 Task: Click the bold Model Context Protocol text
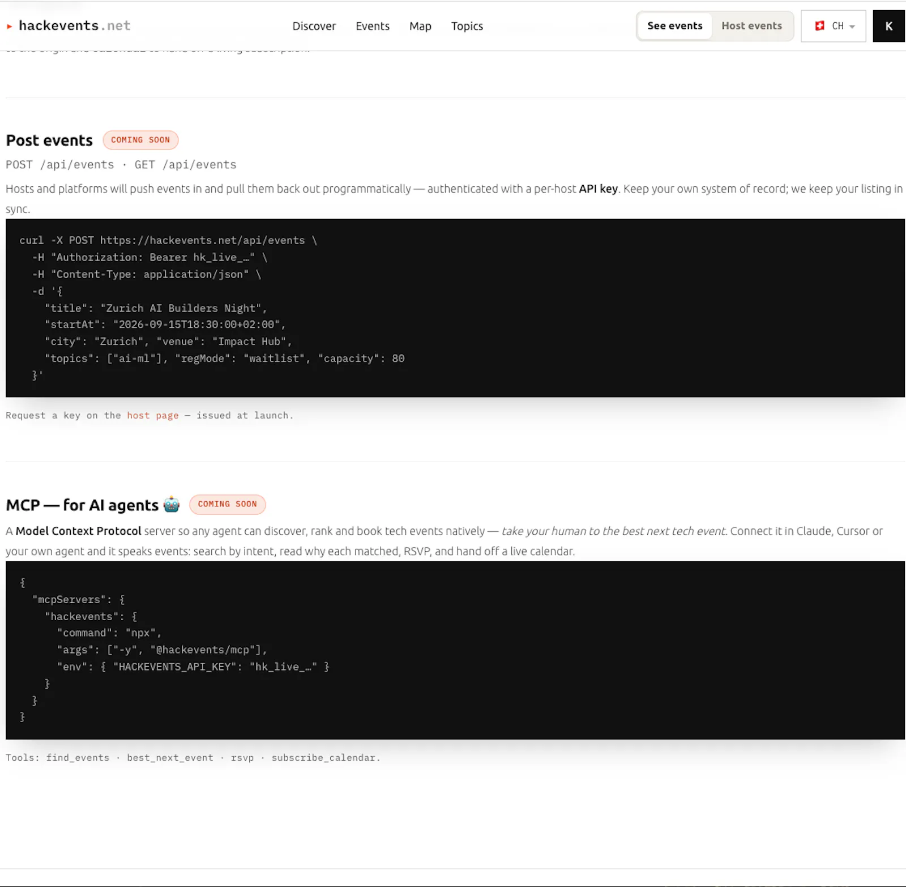click(79, 531)
